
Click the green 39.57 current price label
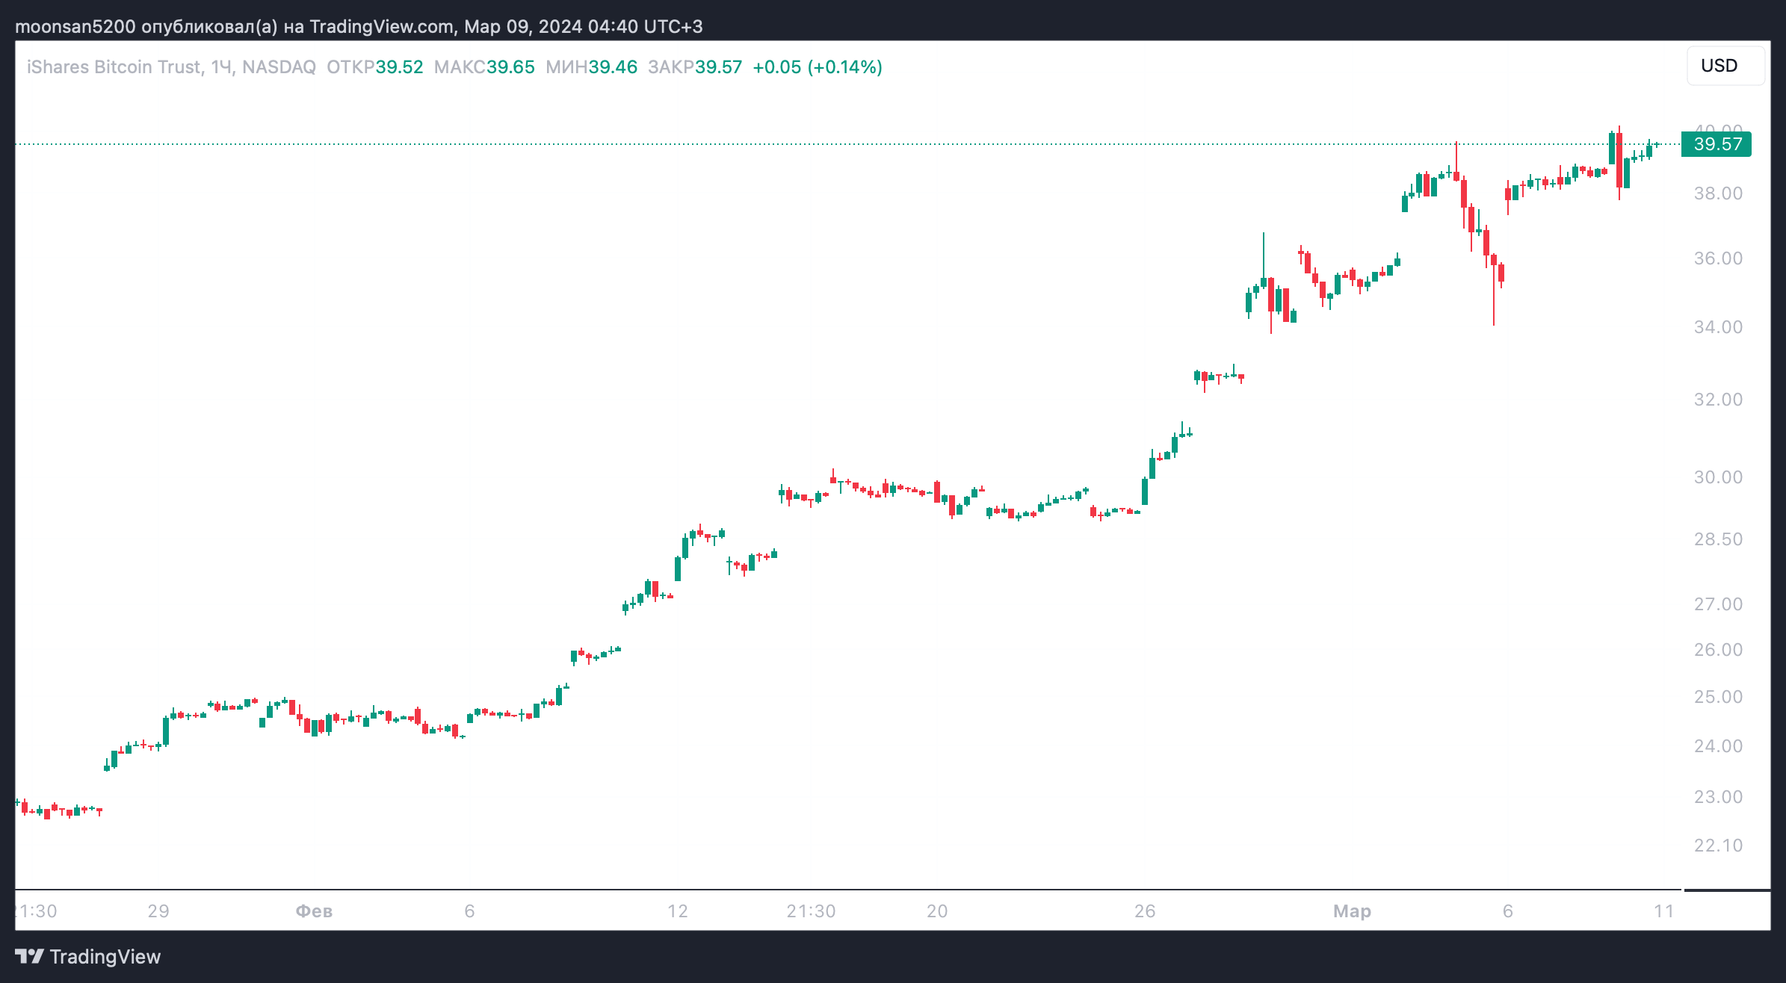click(x=1717, y=144)
